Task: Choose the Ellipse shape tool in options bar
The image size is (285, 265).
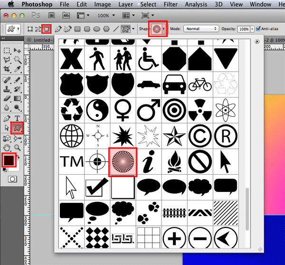Action: click(x=97, y=29)
